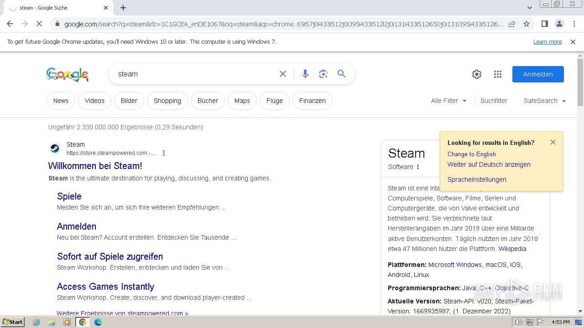Screen dimensions: 584x328
Task: Open a new browser tab
Action: coord(123,8)
